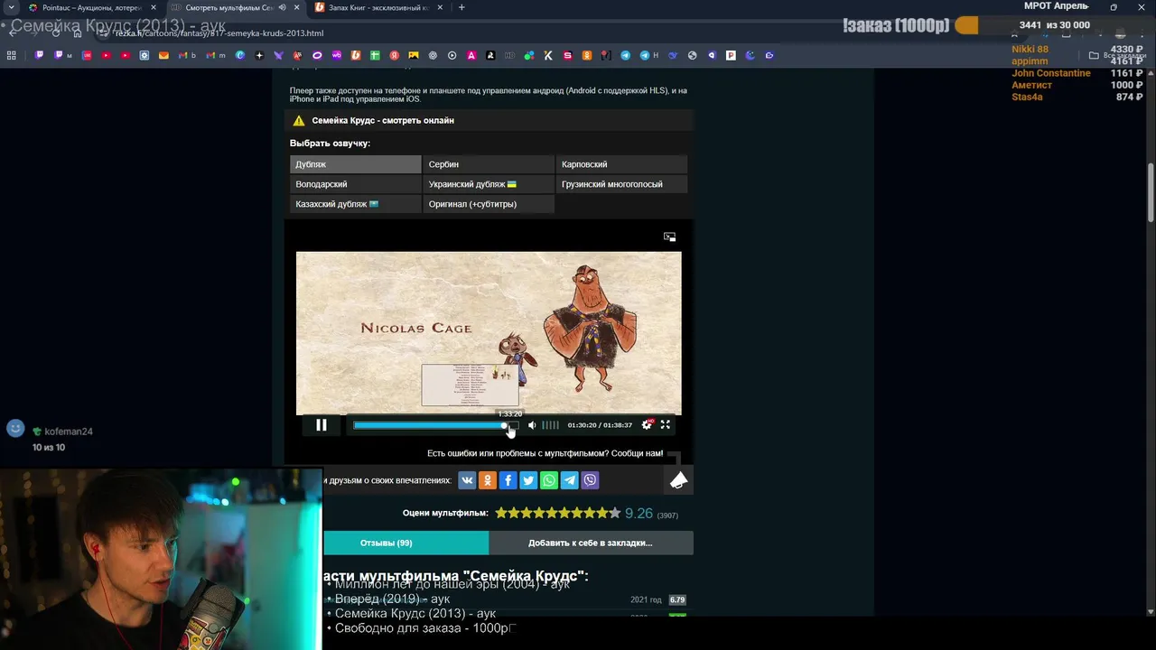Share via WhatsApp icon

pyautogui.click(x=549, y=480)
